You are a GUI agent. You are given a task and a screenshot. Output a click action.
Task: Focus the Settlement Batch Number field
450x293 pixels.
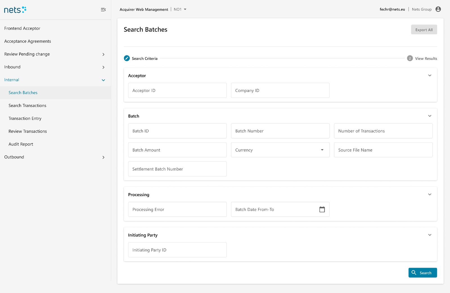177,169
